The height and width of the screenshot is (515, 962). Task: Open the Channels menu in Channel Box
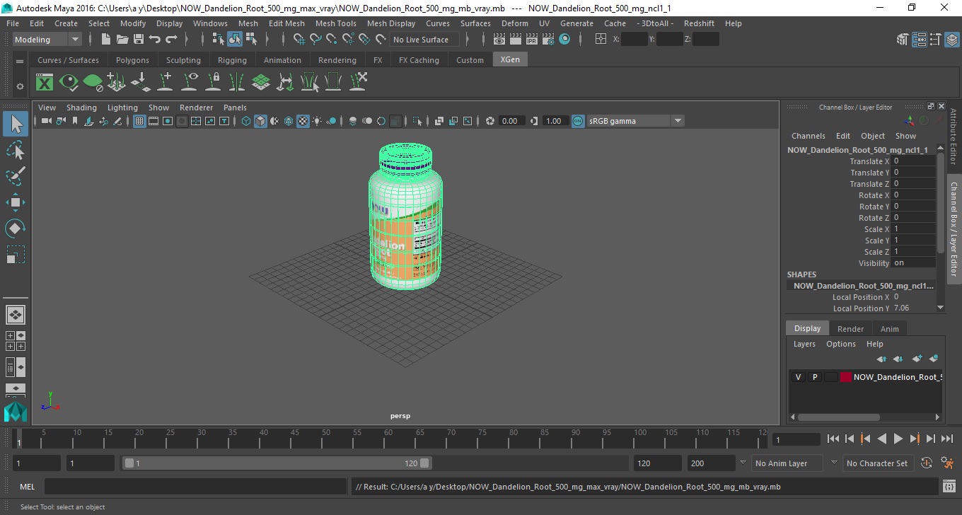click(808, 136)
